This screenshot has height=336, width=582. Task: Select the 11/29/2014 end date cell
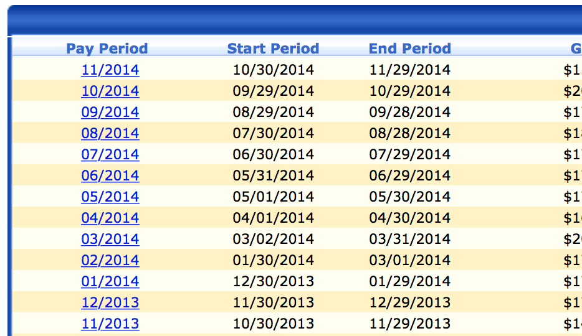point(409,70)
